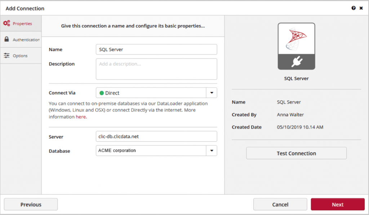Click the Cancel button
The height and width of the screenshot is (215, 369).
pos(280,205)
